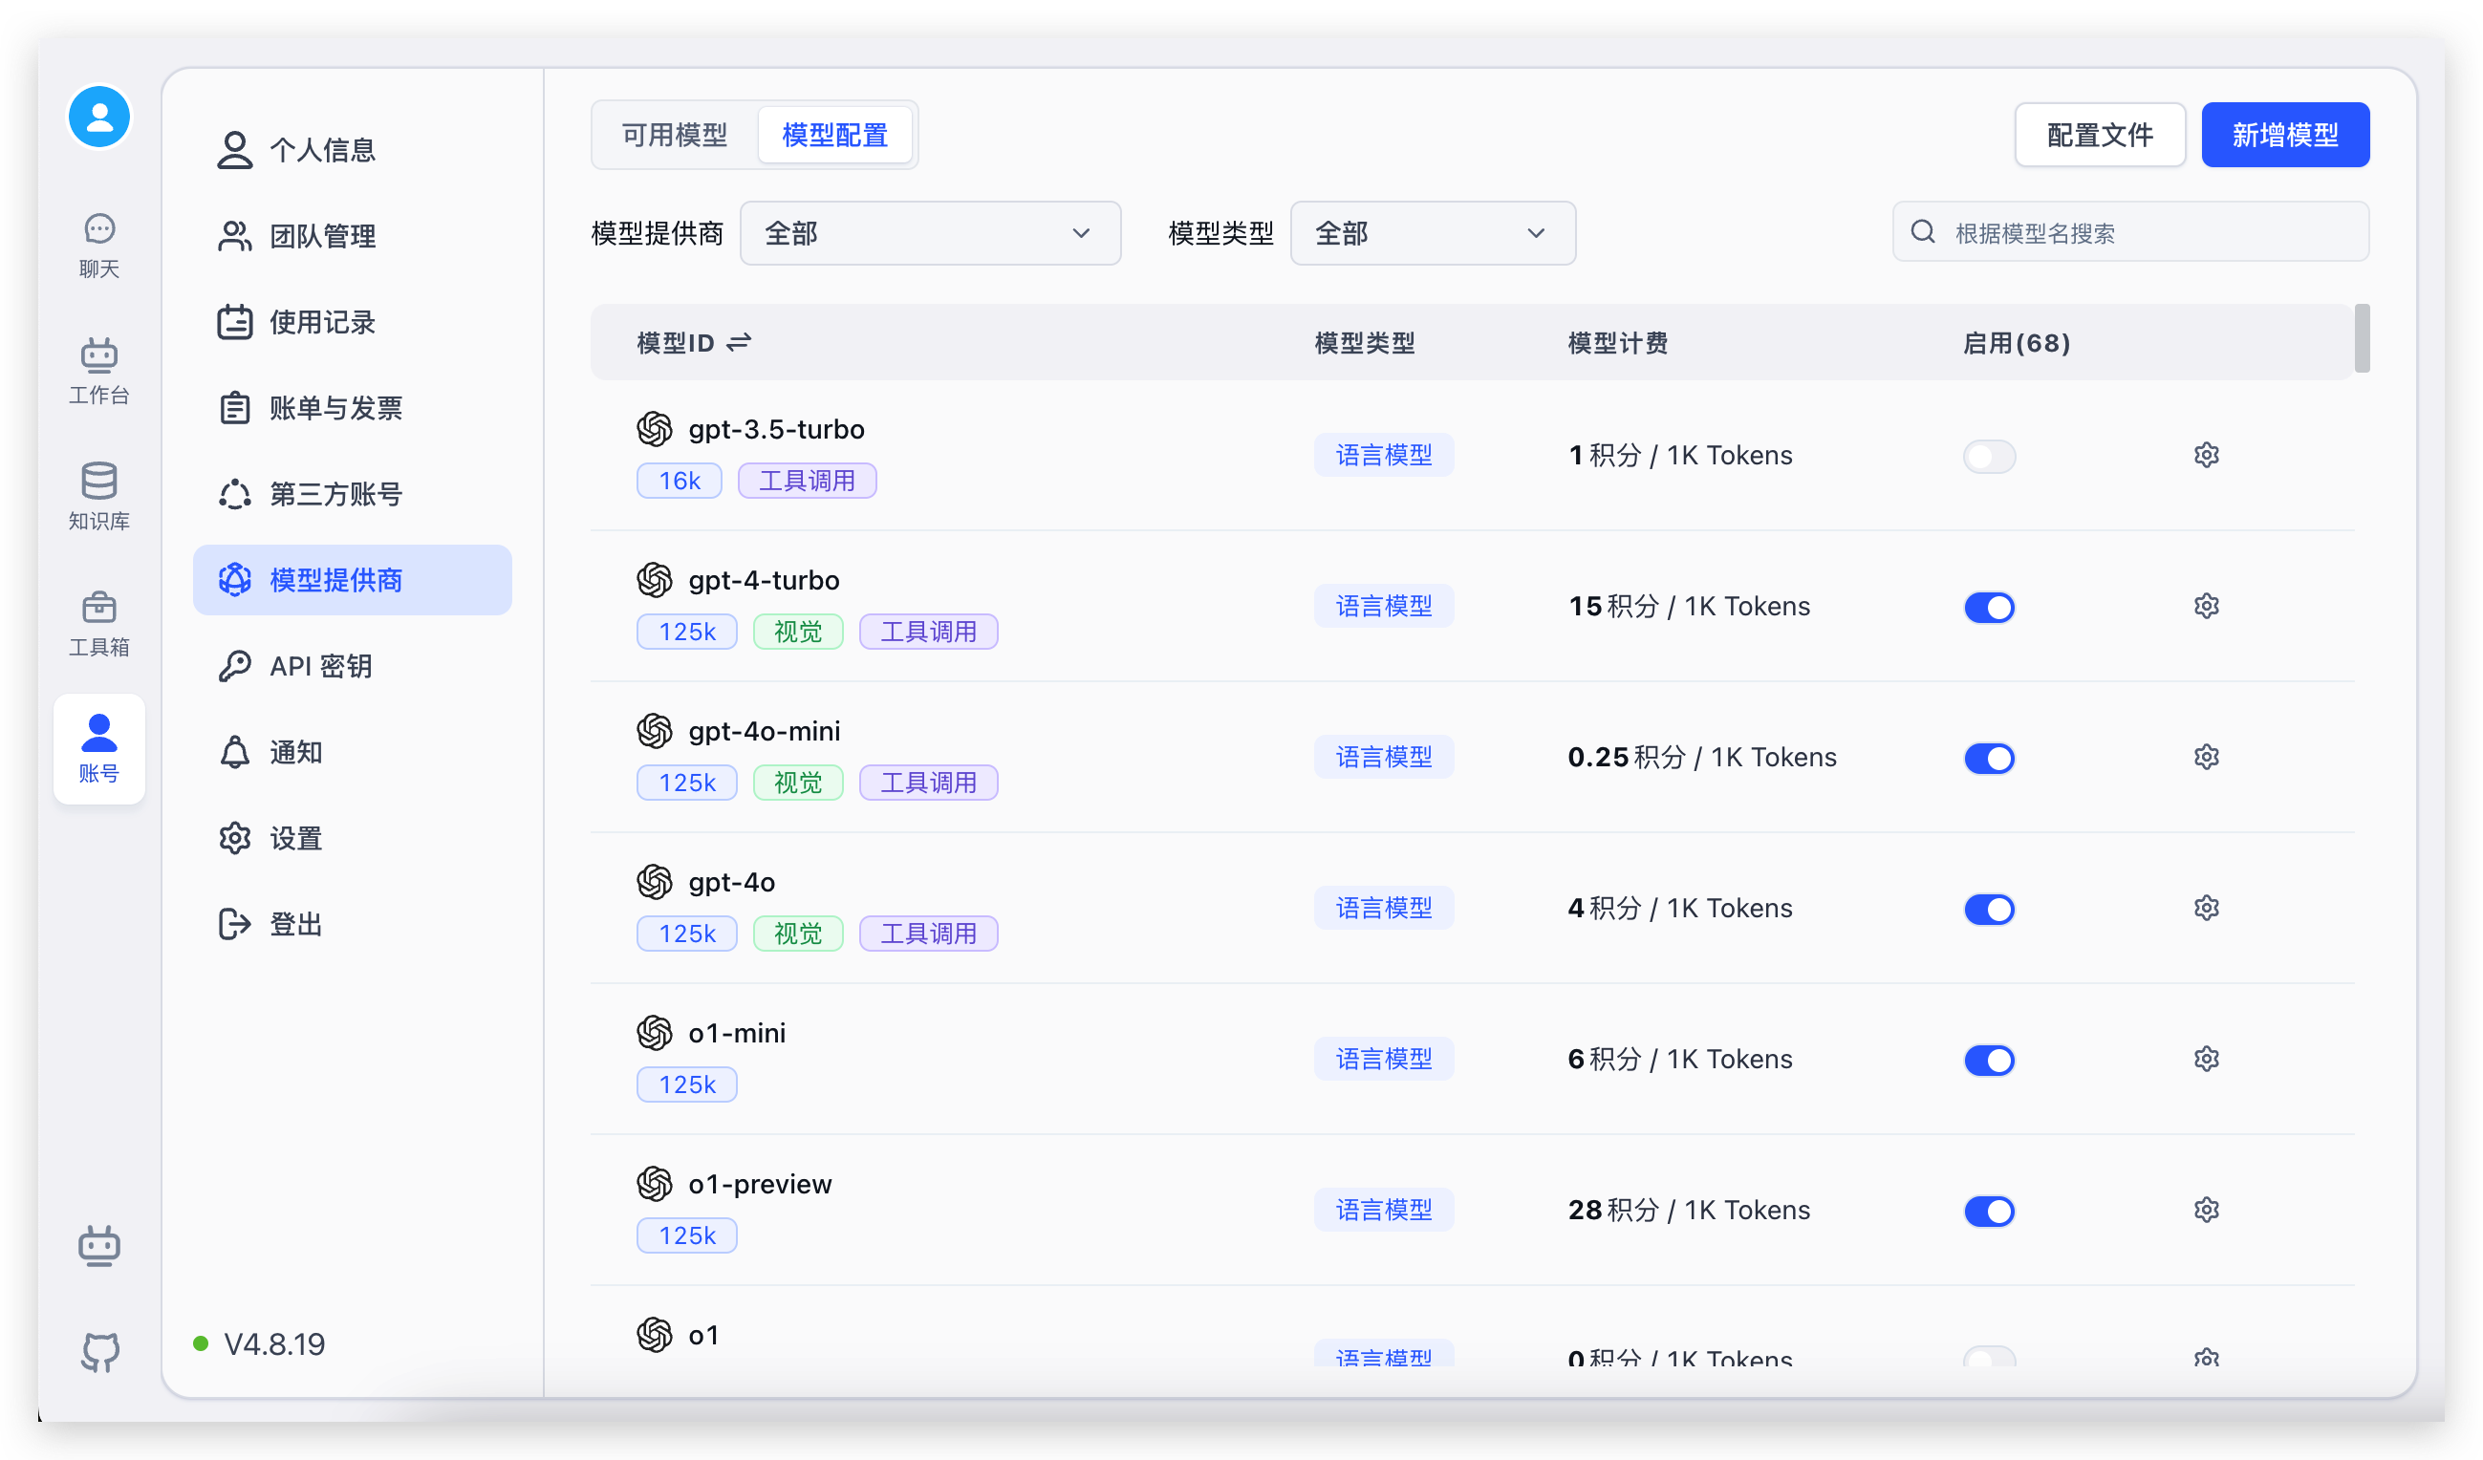The height and width of the screenshot is (1460, 2483).
Task: Open the 模型类型 filter dropdown
Action: [1432, 233]
